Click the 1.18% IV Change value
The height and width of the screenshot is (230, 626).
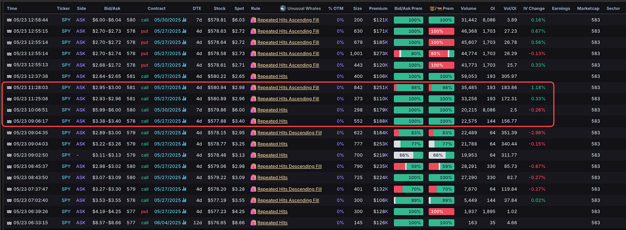pyautogui.click(x=538, y=88)
